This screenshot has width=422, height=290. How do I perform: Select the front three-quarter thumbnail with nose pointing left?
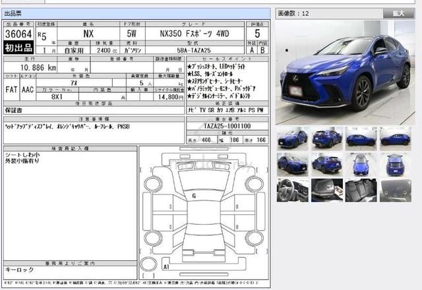coord(293,139)
